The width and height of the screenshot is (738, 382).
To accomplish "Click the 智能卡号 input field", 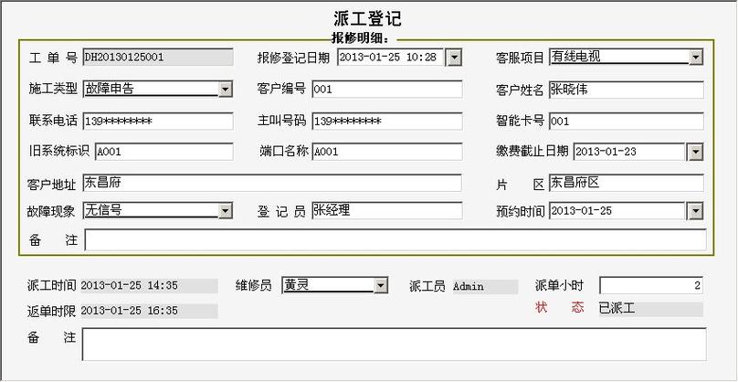I will click(x=627, y=121).
